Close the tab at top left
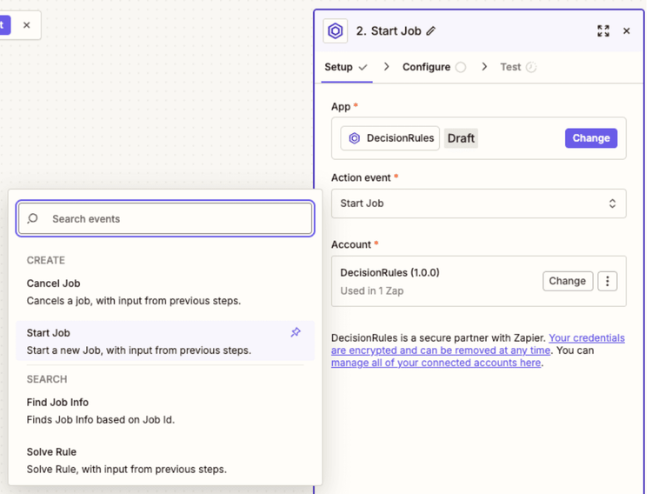Image resolution: width=652 pixels, height=494 pixels. click(x=26, y=25)
